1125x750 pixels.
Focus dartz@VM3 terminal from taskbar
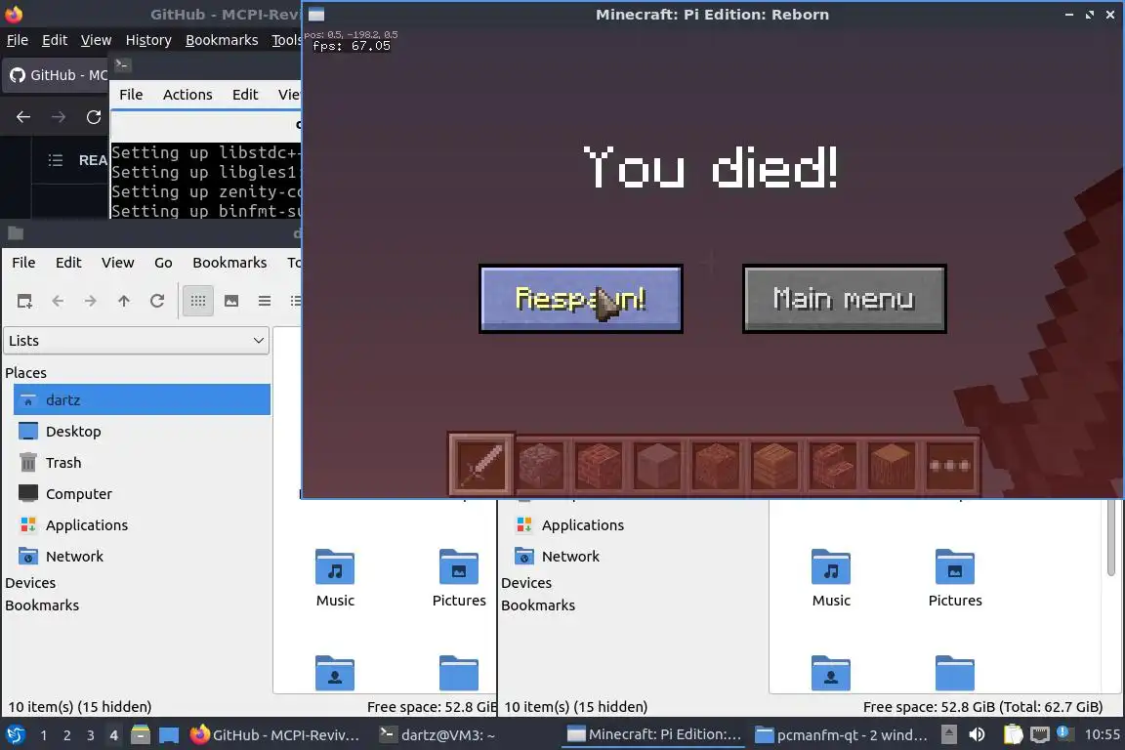tap(437, 735)
